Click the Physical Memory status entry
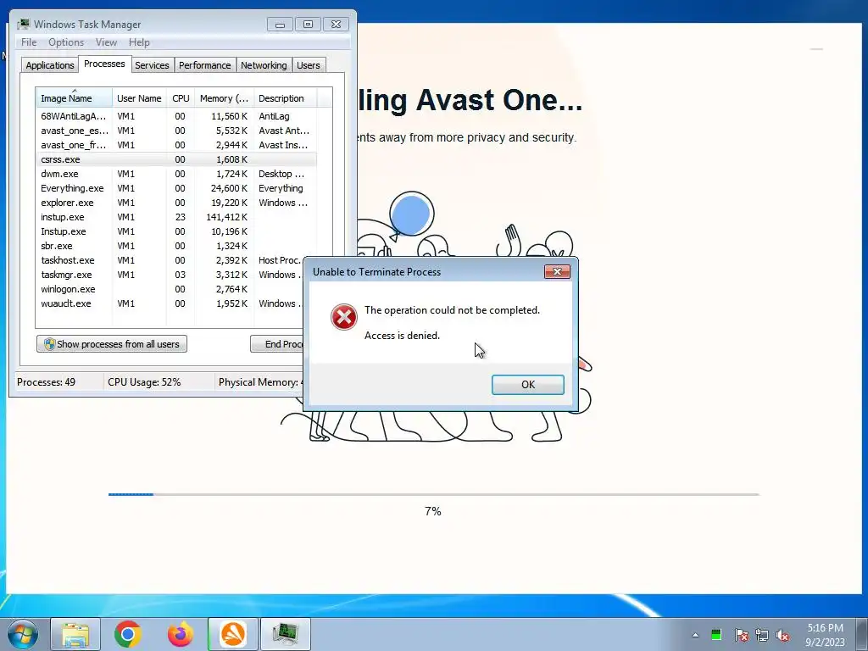The width and height of the screenshot is (868, 651). pyautogui.click(x=260, y=382)
